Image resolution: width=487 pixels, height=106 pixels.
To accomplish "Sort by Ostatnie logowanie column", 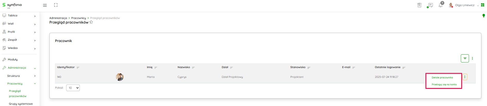I will pos(404,68).
